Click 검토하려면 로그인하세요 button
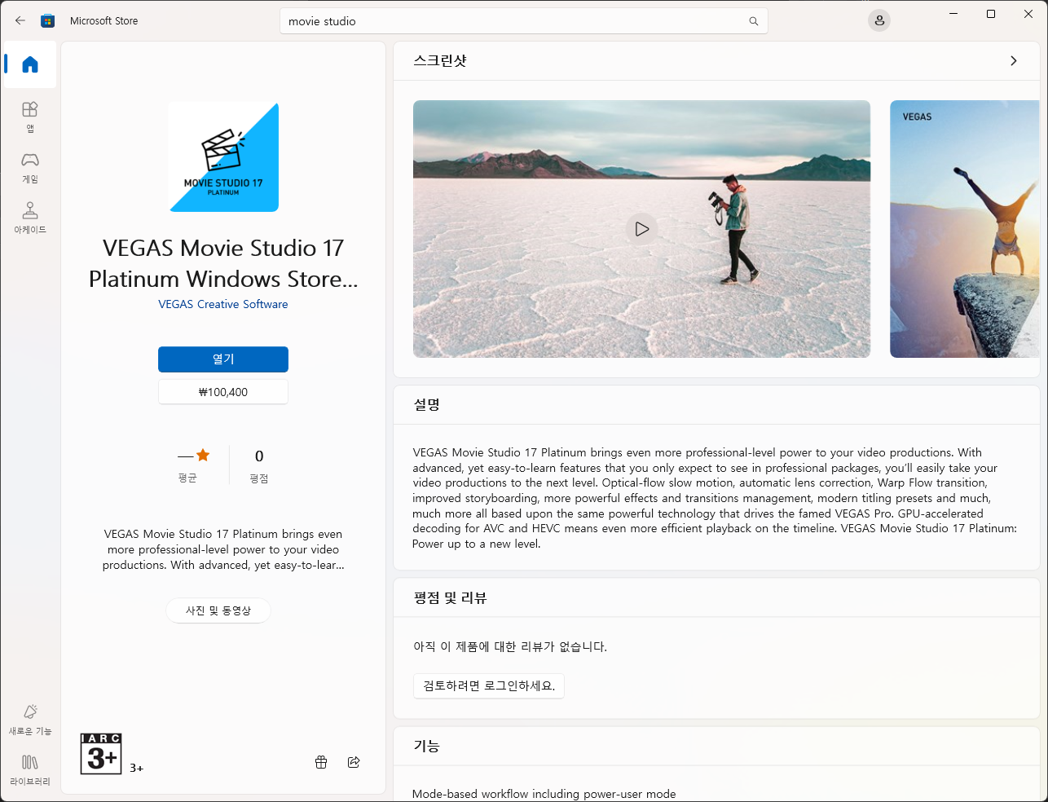Screen dimensions: 1048x802 [x=489, y=685]
